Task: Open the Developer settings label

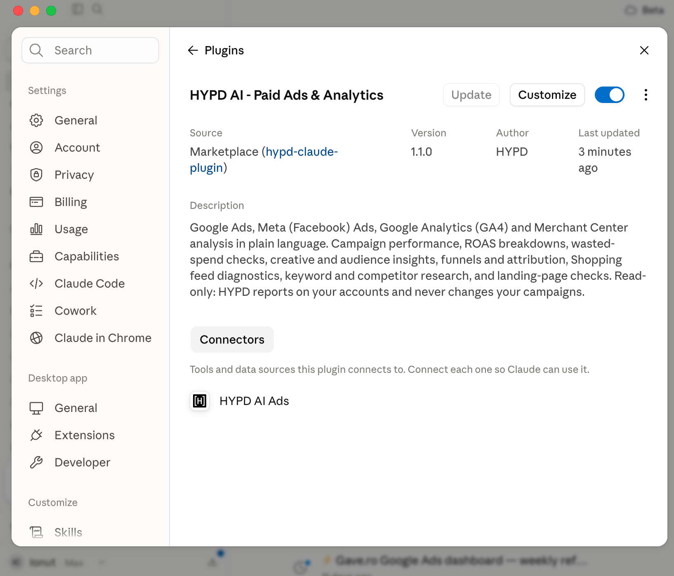Action: (x=82, y=462)
